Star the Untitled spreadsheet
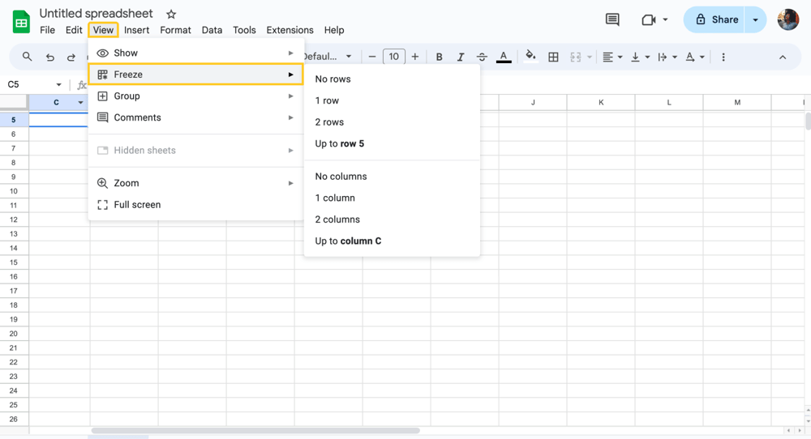This screenshot has height=439, width=811. pos(171,15)
